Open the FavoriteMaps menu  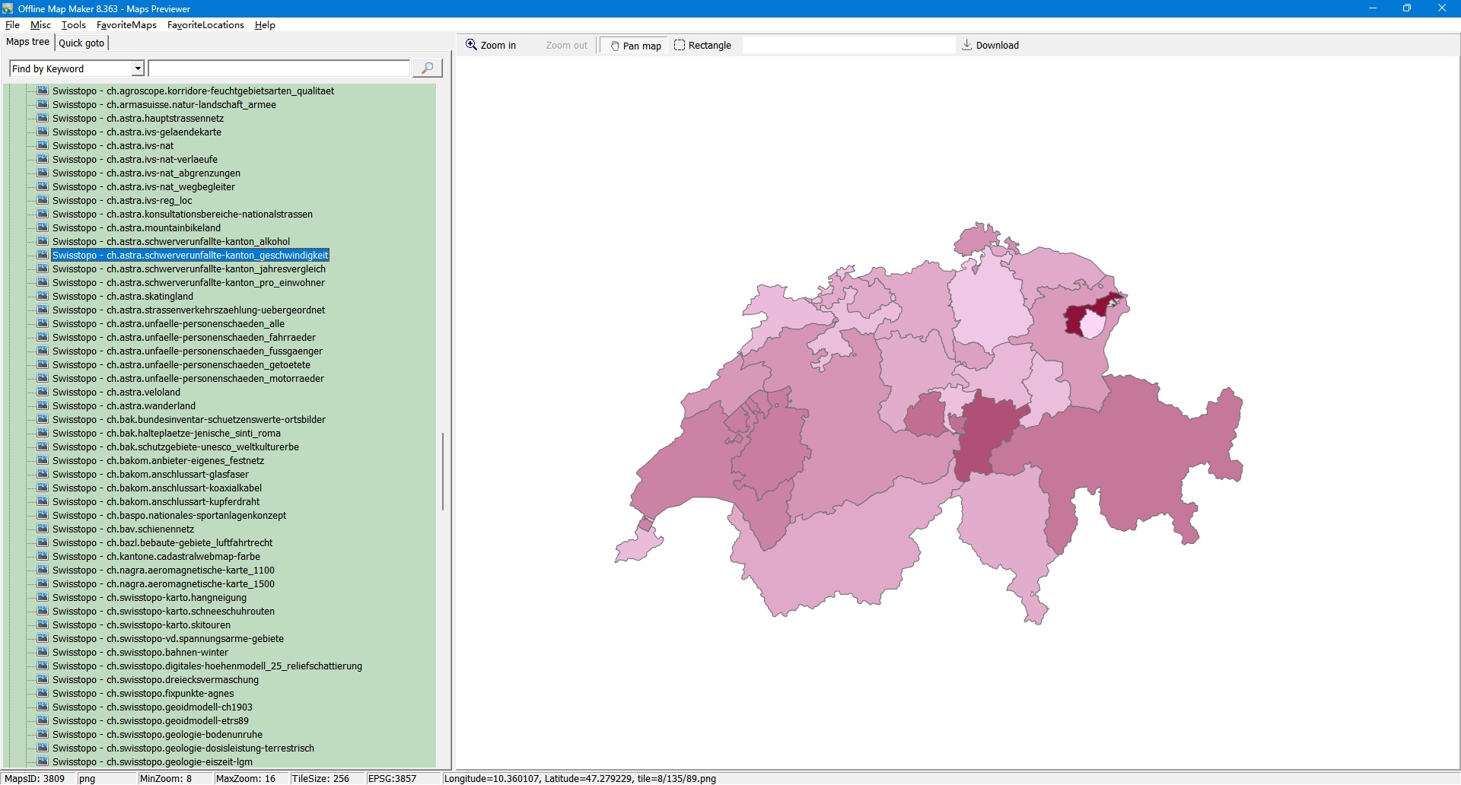(x=126, y=25)
